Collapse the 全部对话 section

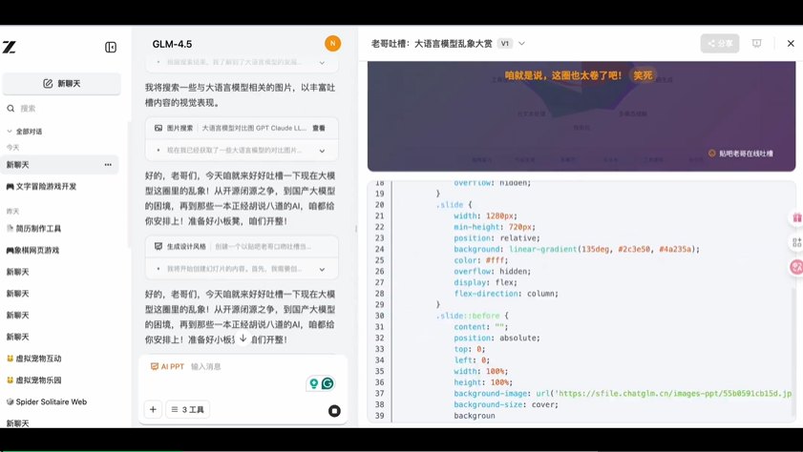pos(25,132)
